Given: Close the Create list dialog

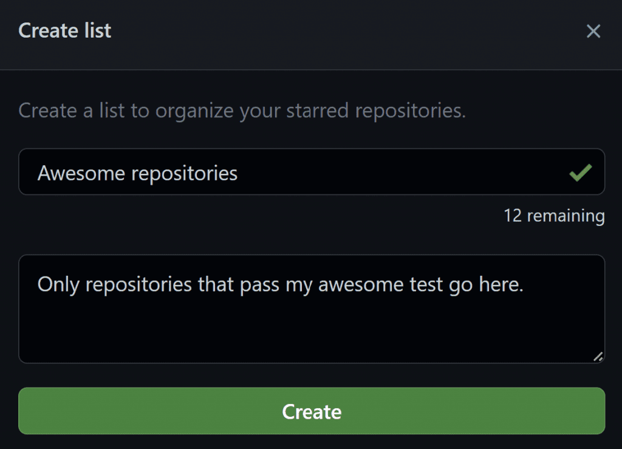Looking at the screenshot, I should pyautogui.click(x=593, y=32).
